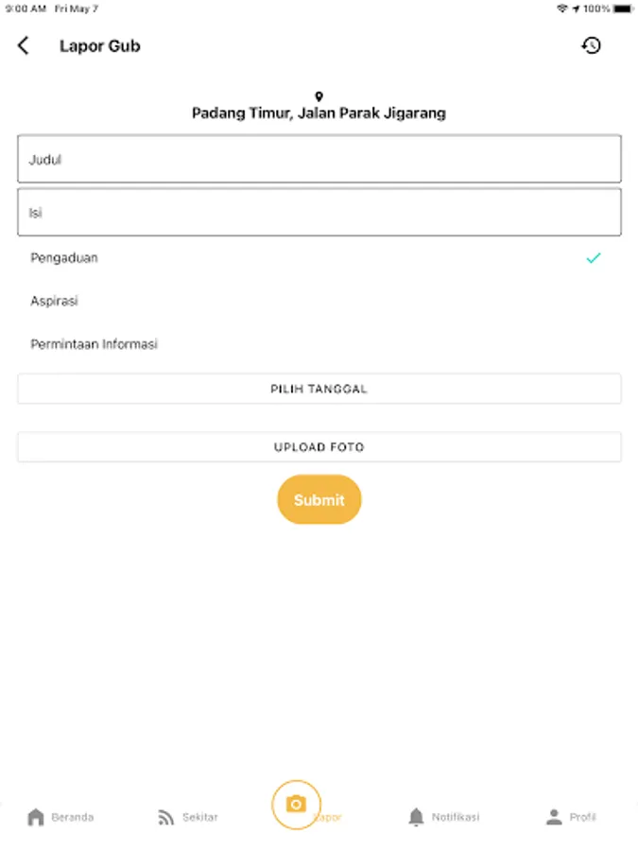This screenshot has width=638, height=851.
Task: Tap the camera Lapor icon
Action: click(x=296, y=805)
